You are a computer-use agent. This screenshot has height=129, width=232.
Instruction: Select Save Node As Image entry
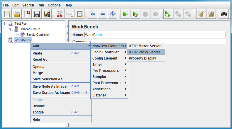pos(61,86)
